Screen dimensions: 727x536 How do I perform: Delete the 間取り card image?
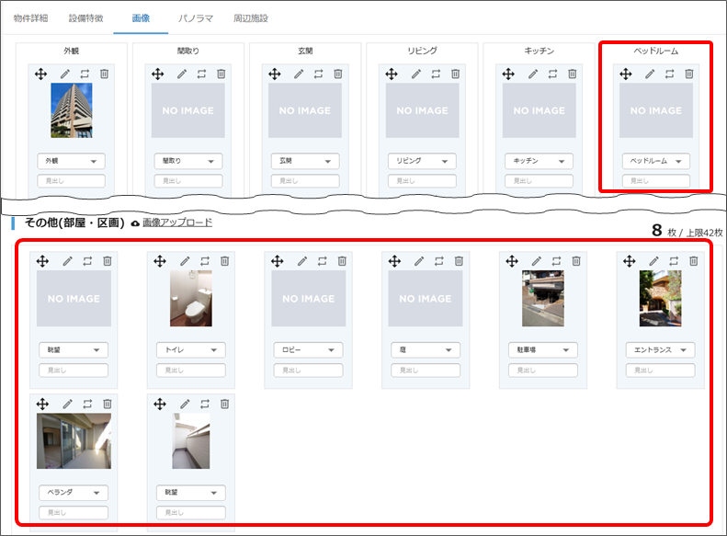[222, 74]
